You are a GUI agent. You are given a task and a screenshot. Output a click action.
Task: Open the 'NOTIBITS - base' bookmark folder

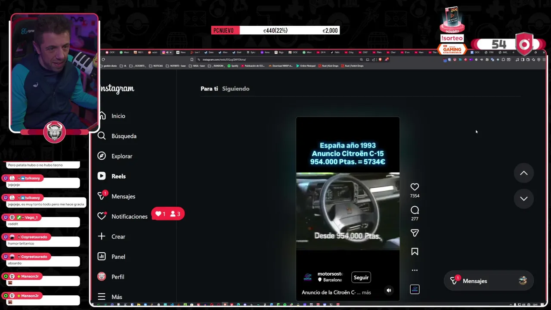coord(176,66)
